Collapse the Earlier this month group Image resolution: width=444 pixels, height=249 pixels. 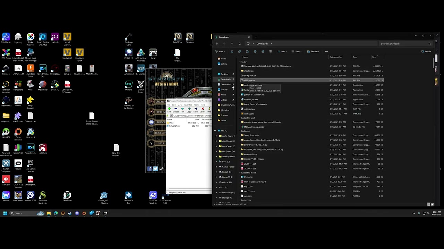(x=240, y=173)
